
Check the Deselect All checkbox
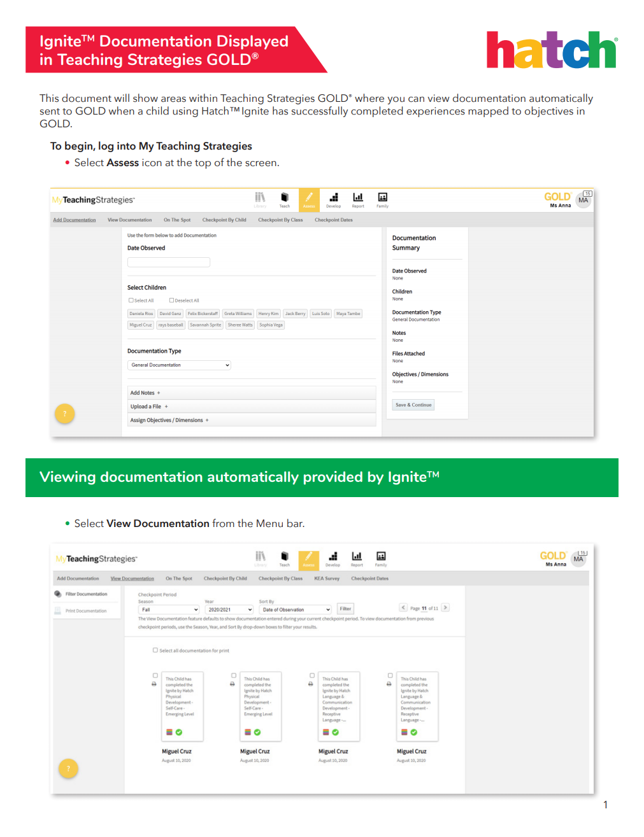pyautogui.click(x=171, y=300)
